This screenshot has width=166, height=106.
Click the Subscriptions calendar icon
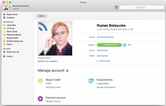(x=91, y=81)
